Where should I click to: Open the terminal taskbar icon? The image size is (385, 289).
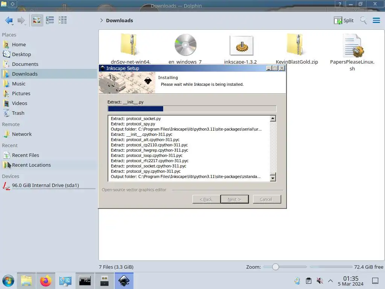[x=85, y=281]
